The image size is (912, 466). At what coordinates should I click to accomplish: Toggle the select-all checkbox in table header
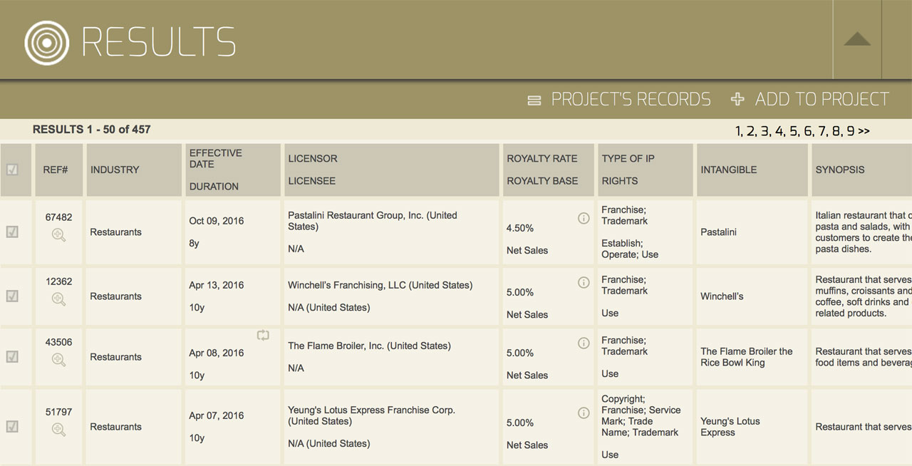click(x=12, y=170)
